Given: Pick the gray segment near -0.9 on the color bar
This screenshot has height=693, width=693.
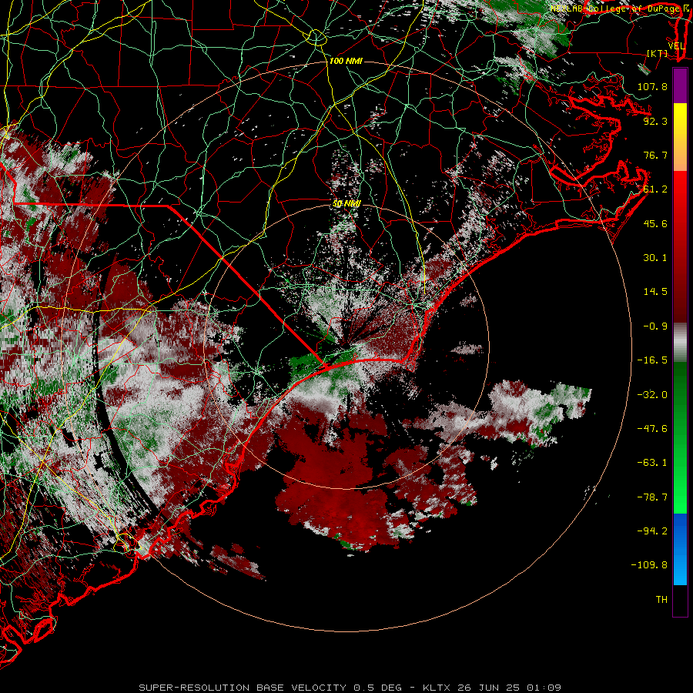Looking at the screenshot, I should coord(680,342).
